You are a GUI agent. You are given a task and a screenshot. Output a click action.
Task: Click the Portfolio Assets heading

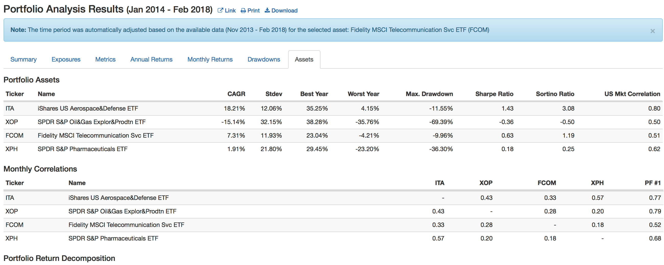click(x=31, y=80)
